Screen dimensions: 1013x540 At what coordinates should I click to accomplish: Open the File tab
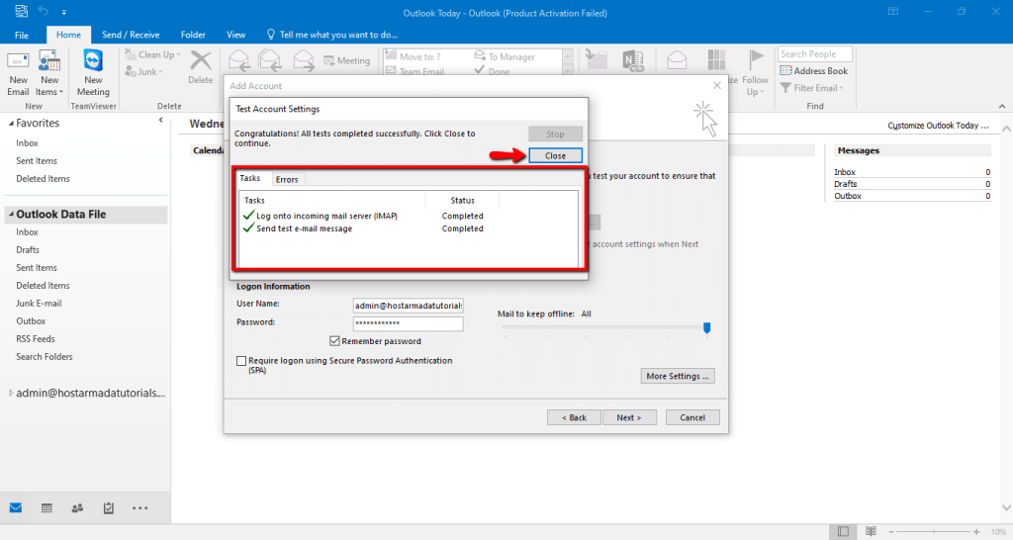coord(22,35)
